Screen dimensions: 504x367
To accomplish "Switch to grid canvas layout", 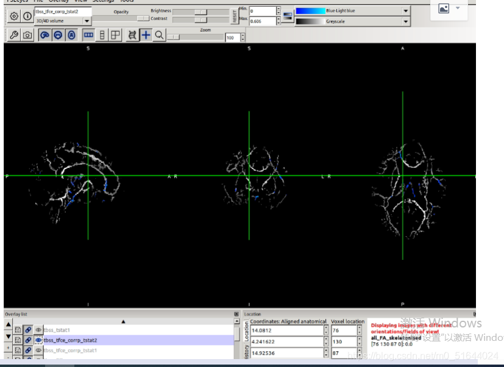I will click(115, 35).
